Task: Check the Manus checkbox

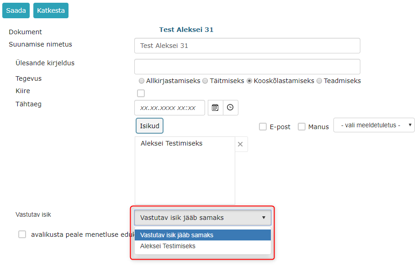Action: (301, 127)
